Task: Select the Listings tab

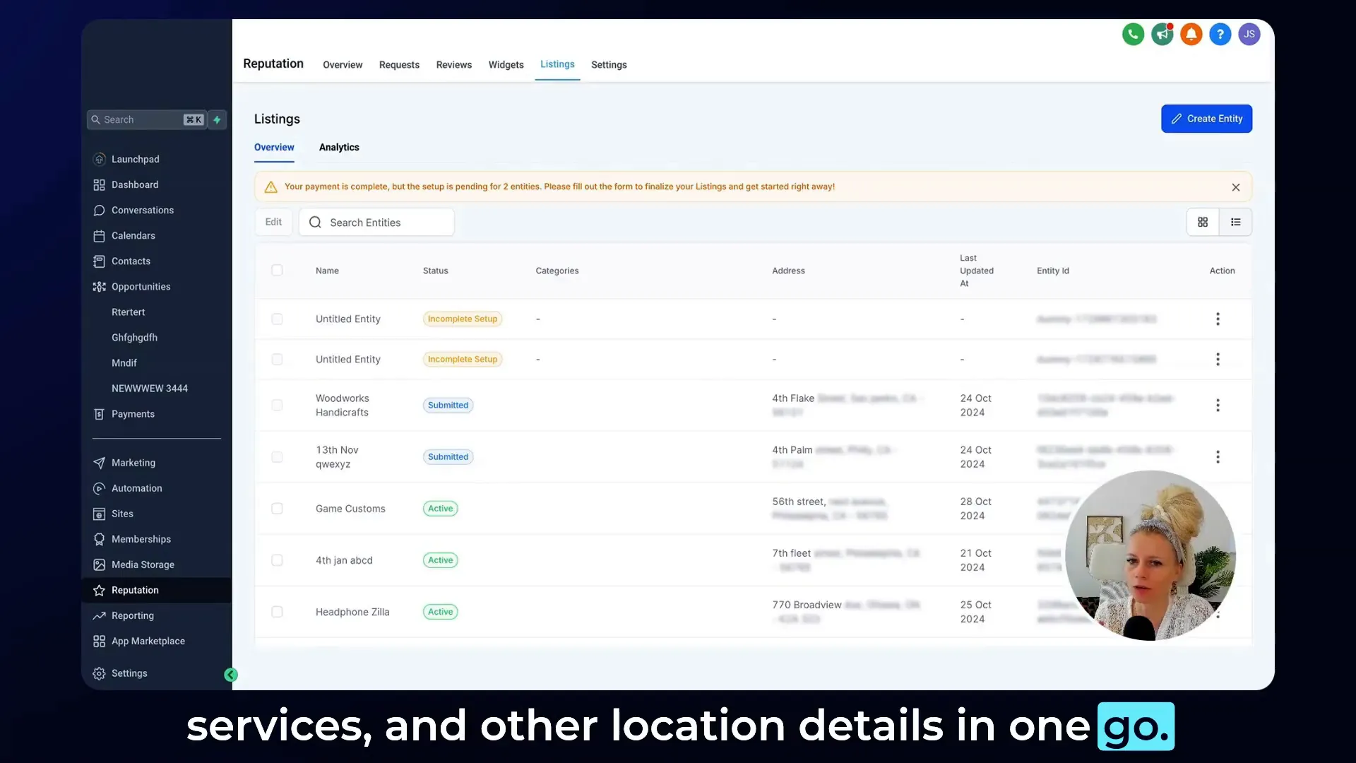Action: tap(557, 64)
